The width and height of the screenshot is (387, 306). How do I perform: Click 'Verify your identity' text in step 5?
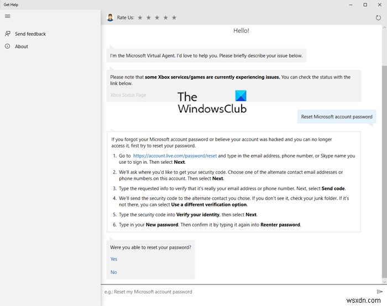click(x=198, y=215)
